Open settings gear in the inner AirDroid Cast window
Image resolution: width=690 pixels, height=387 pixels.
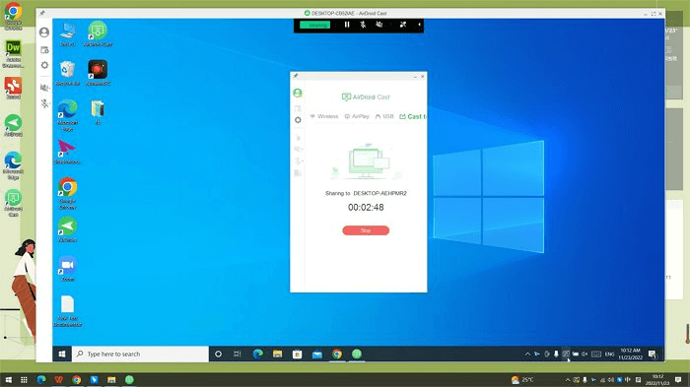(298, 120)
